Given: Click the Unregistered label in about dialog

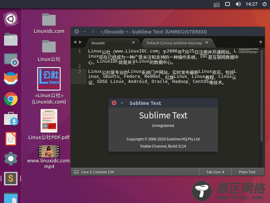Looking at the screenshot, I should coord(163,126).
